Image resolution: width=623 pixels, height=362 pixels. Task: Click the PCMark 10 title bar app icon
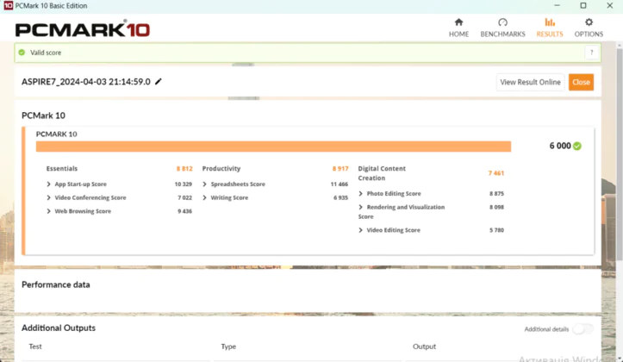[x=8, y=5]
